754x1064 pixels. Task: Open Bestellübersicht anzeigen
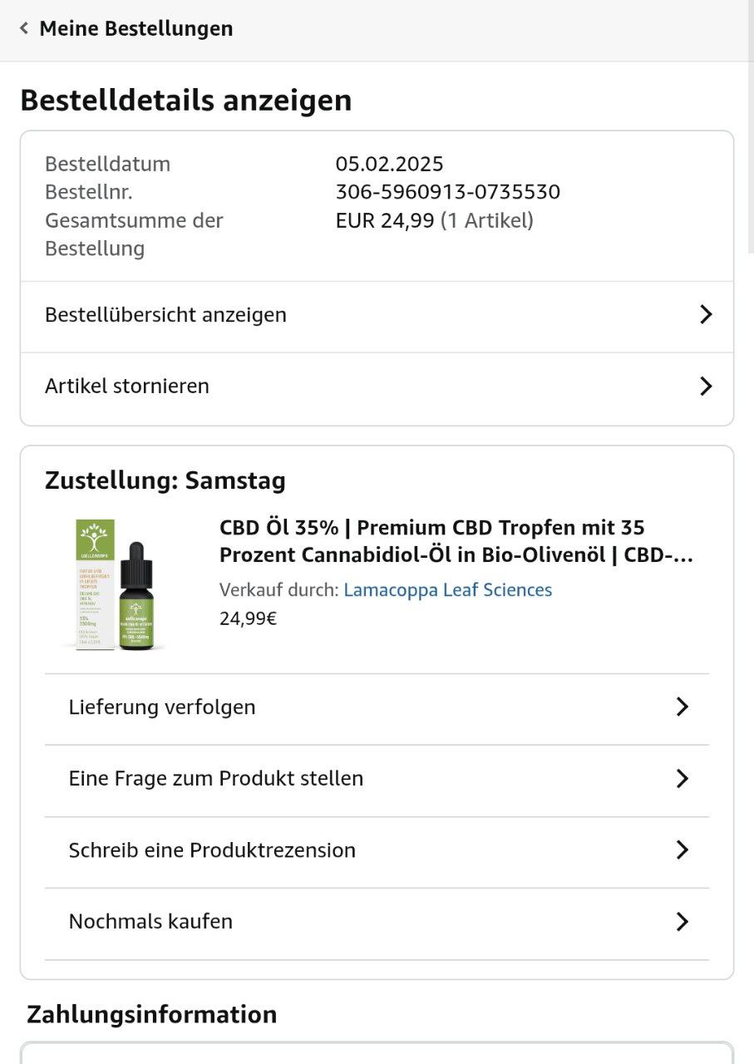point(166,315)
